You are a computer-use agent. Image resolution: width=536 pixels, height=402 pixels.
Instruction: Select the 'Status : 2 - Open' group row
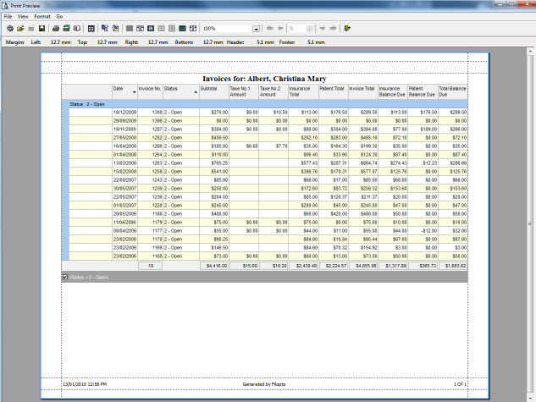click(264, 104)
